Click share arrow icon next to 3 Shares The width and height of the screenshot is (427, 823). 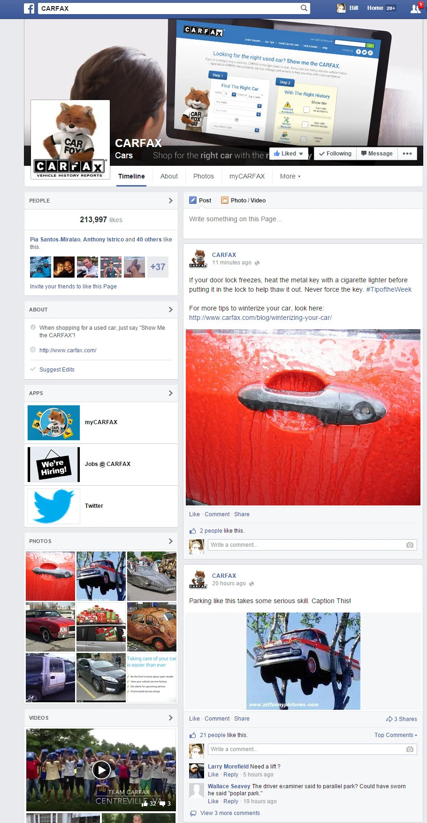point(389,719)
